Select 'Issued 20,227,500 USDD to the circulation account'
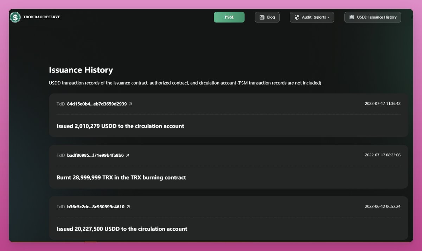Image resolution: width=422 pixels, height=251 pixels. (x=122, y=229)
